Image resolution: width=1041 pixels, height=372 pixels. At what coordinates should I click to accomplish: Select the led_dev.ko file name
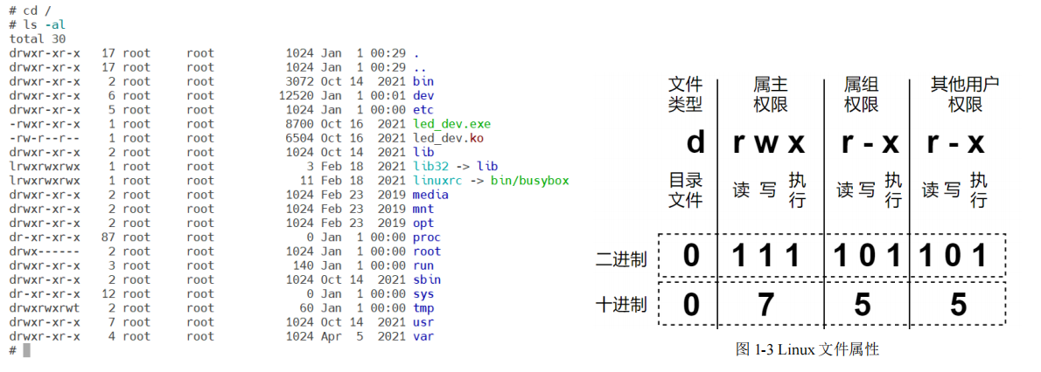(x=448, y=138)
